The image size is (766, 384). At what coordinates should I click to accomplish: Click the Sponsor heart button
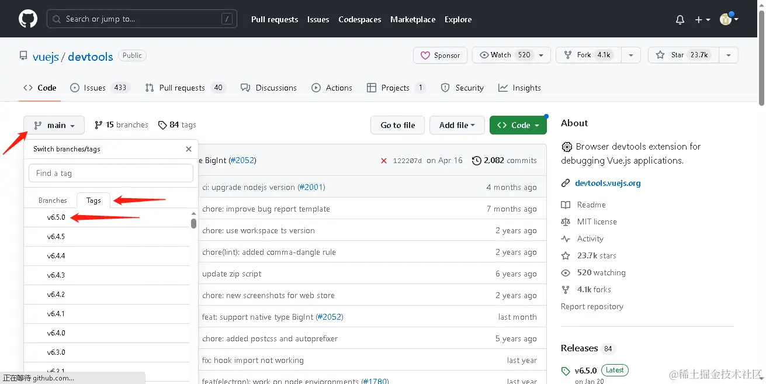(440, 55)
